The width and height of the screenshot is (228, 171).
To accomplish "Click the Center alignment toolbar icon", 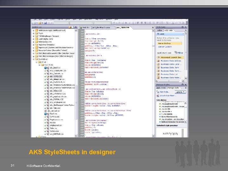I will 142,23.
